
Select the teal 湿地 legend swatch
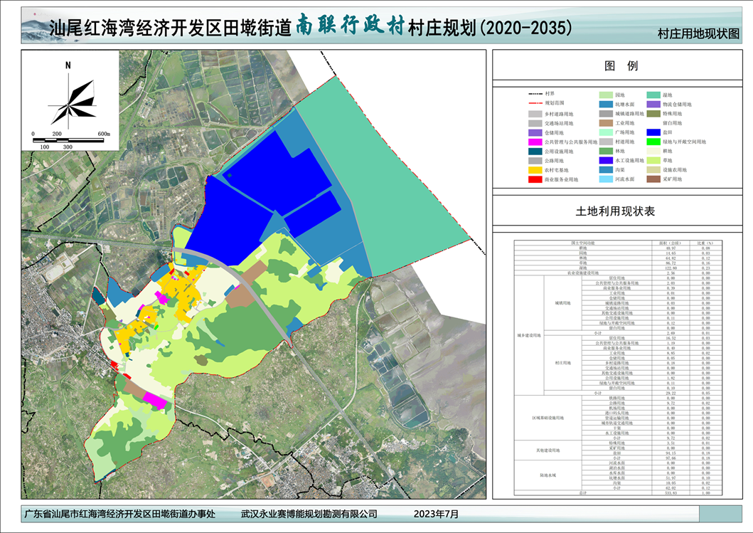pos(653,95)
